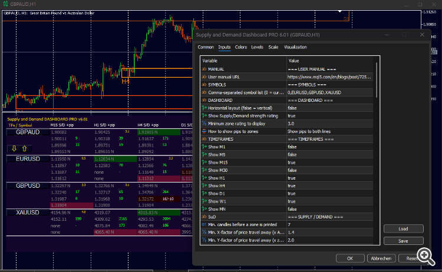Edit Min. X-factor value 1.4
Screen dimensions: 442x272
pyautogui.click(x=330, y=233)
